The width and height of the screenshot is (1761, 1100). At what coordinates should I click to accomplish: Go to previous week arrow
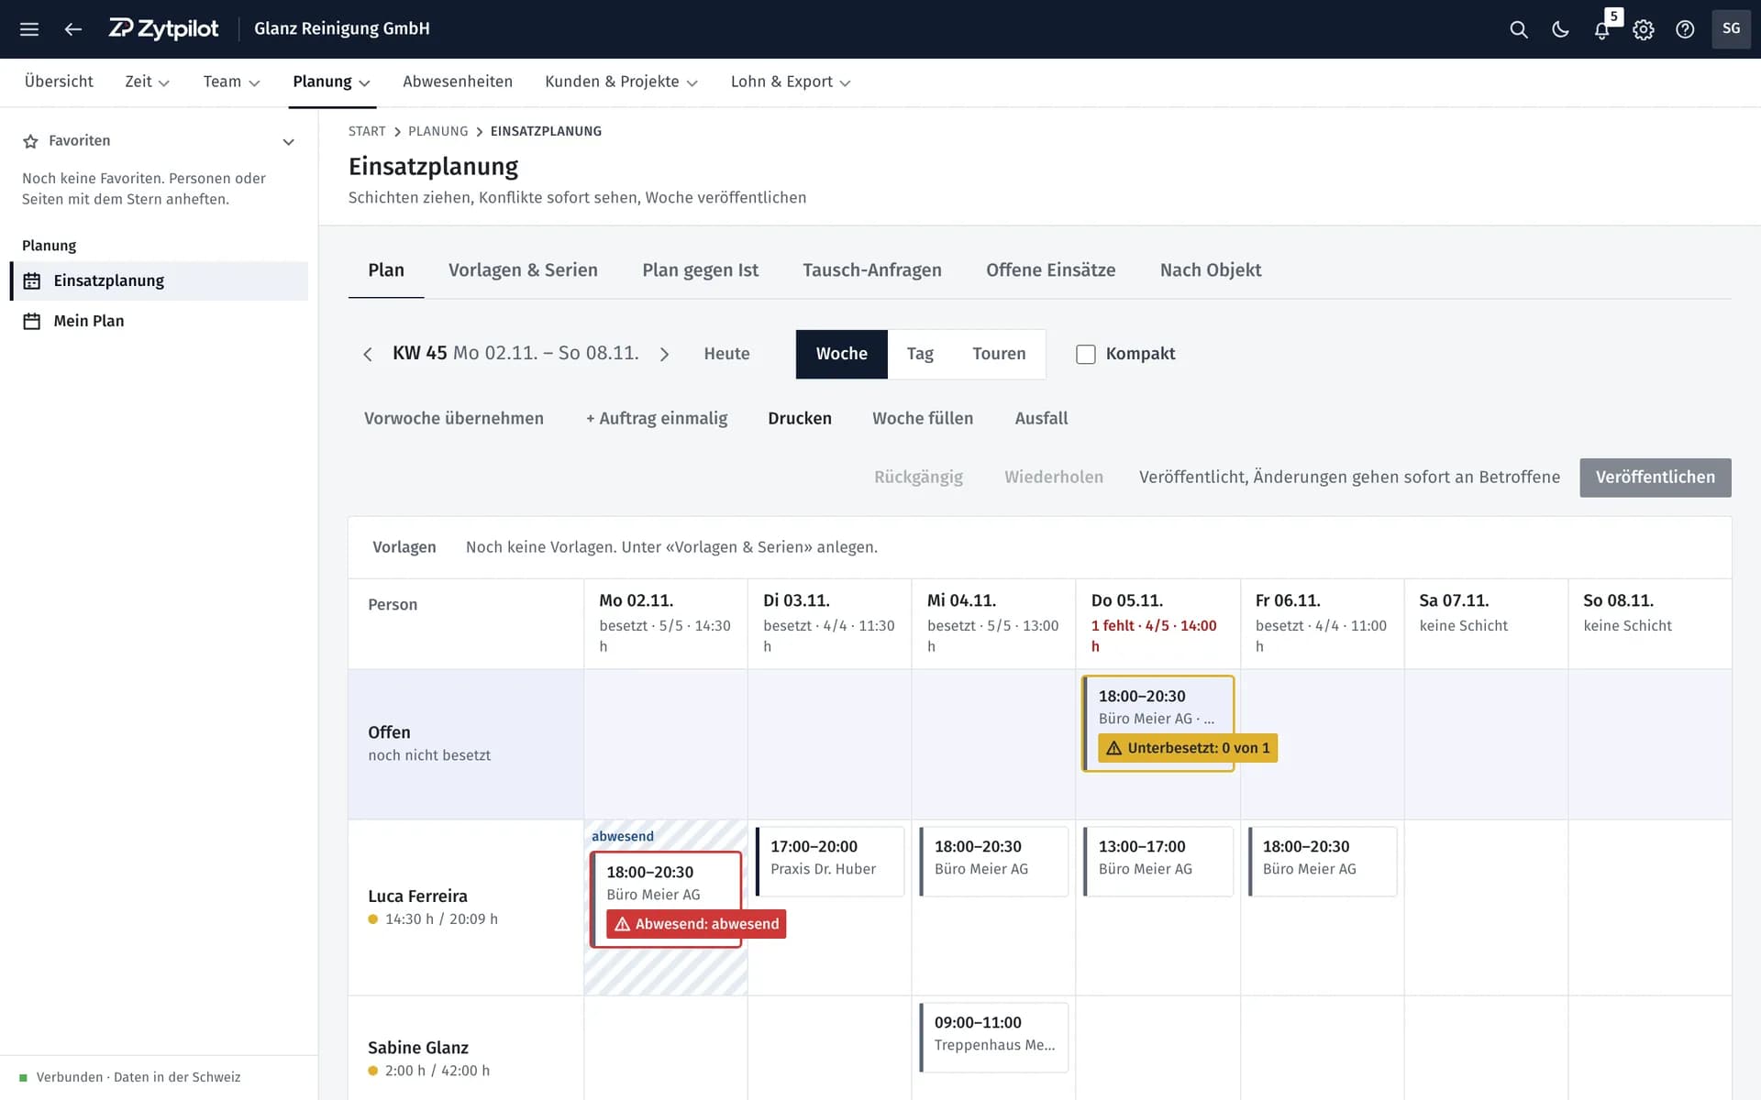click(x=368, y=354)
